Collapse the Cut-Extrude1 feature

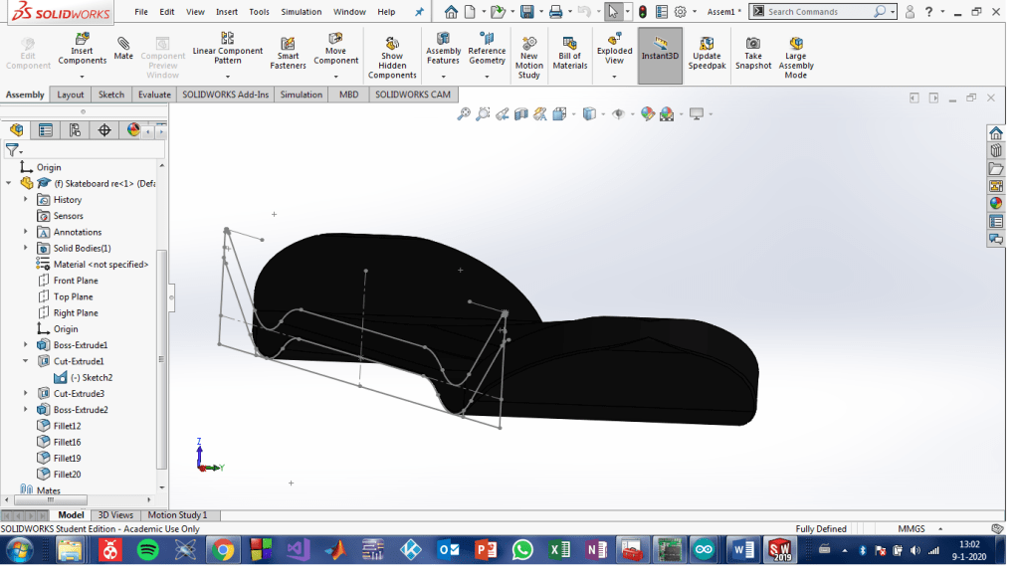coord(27,361)
